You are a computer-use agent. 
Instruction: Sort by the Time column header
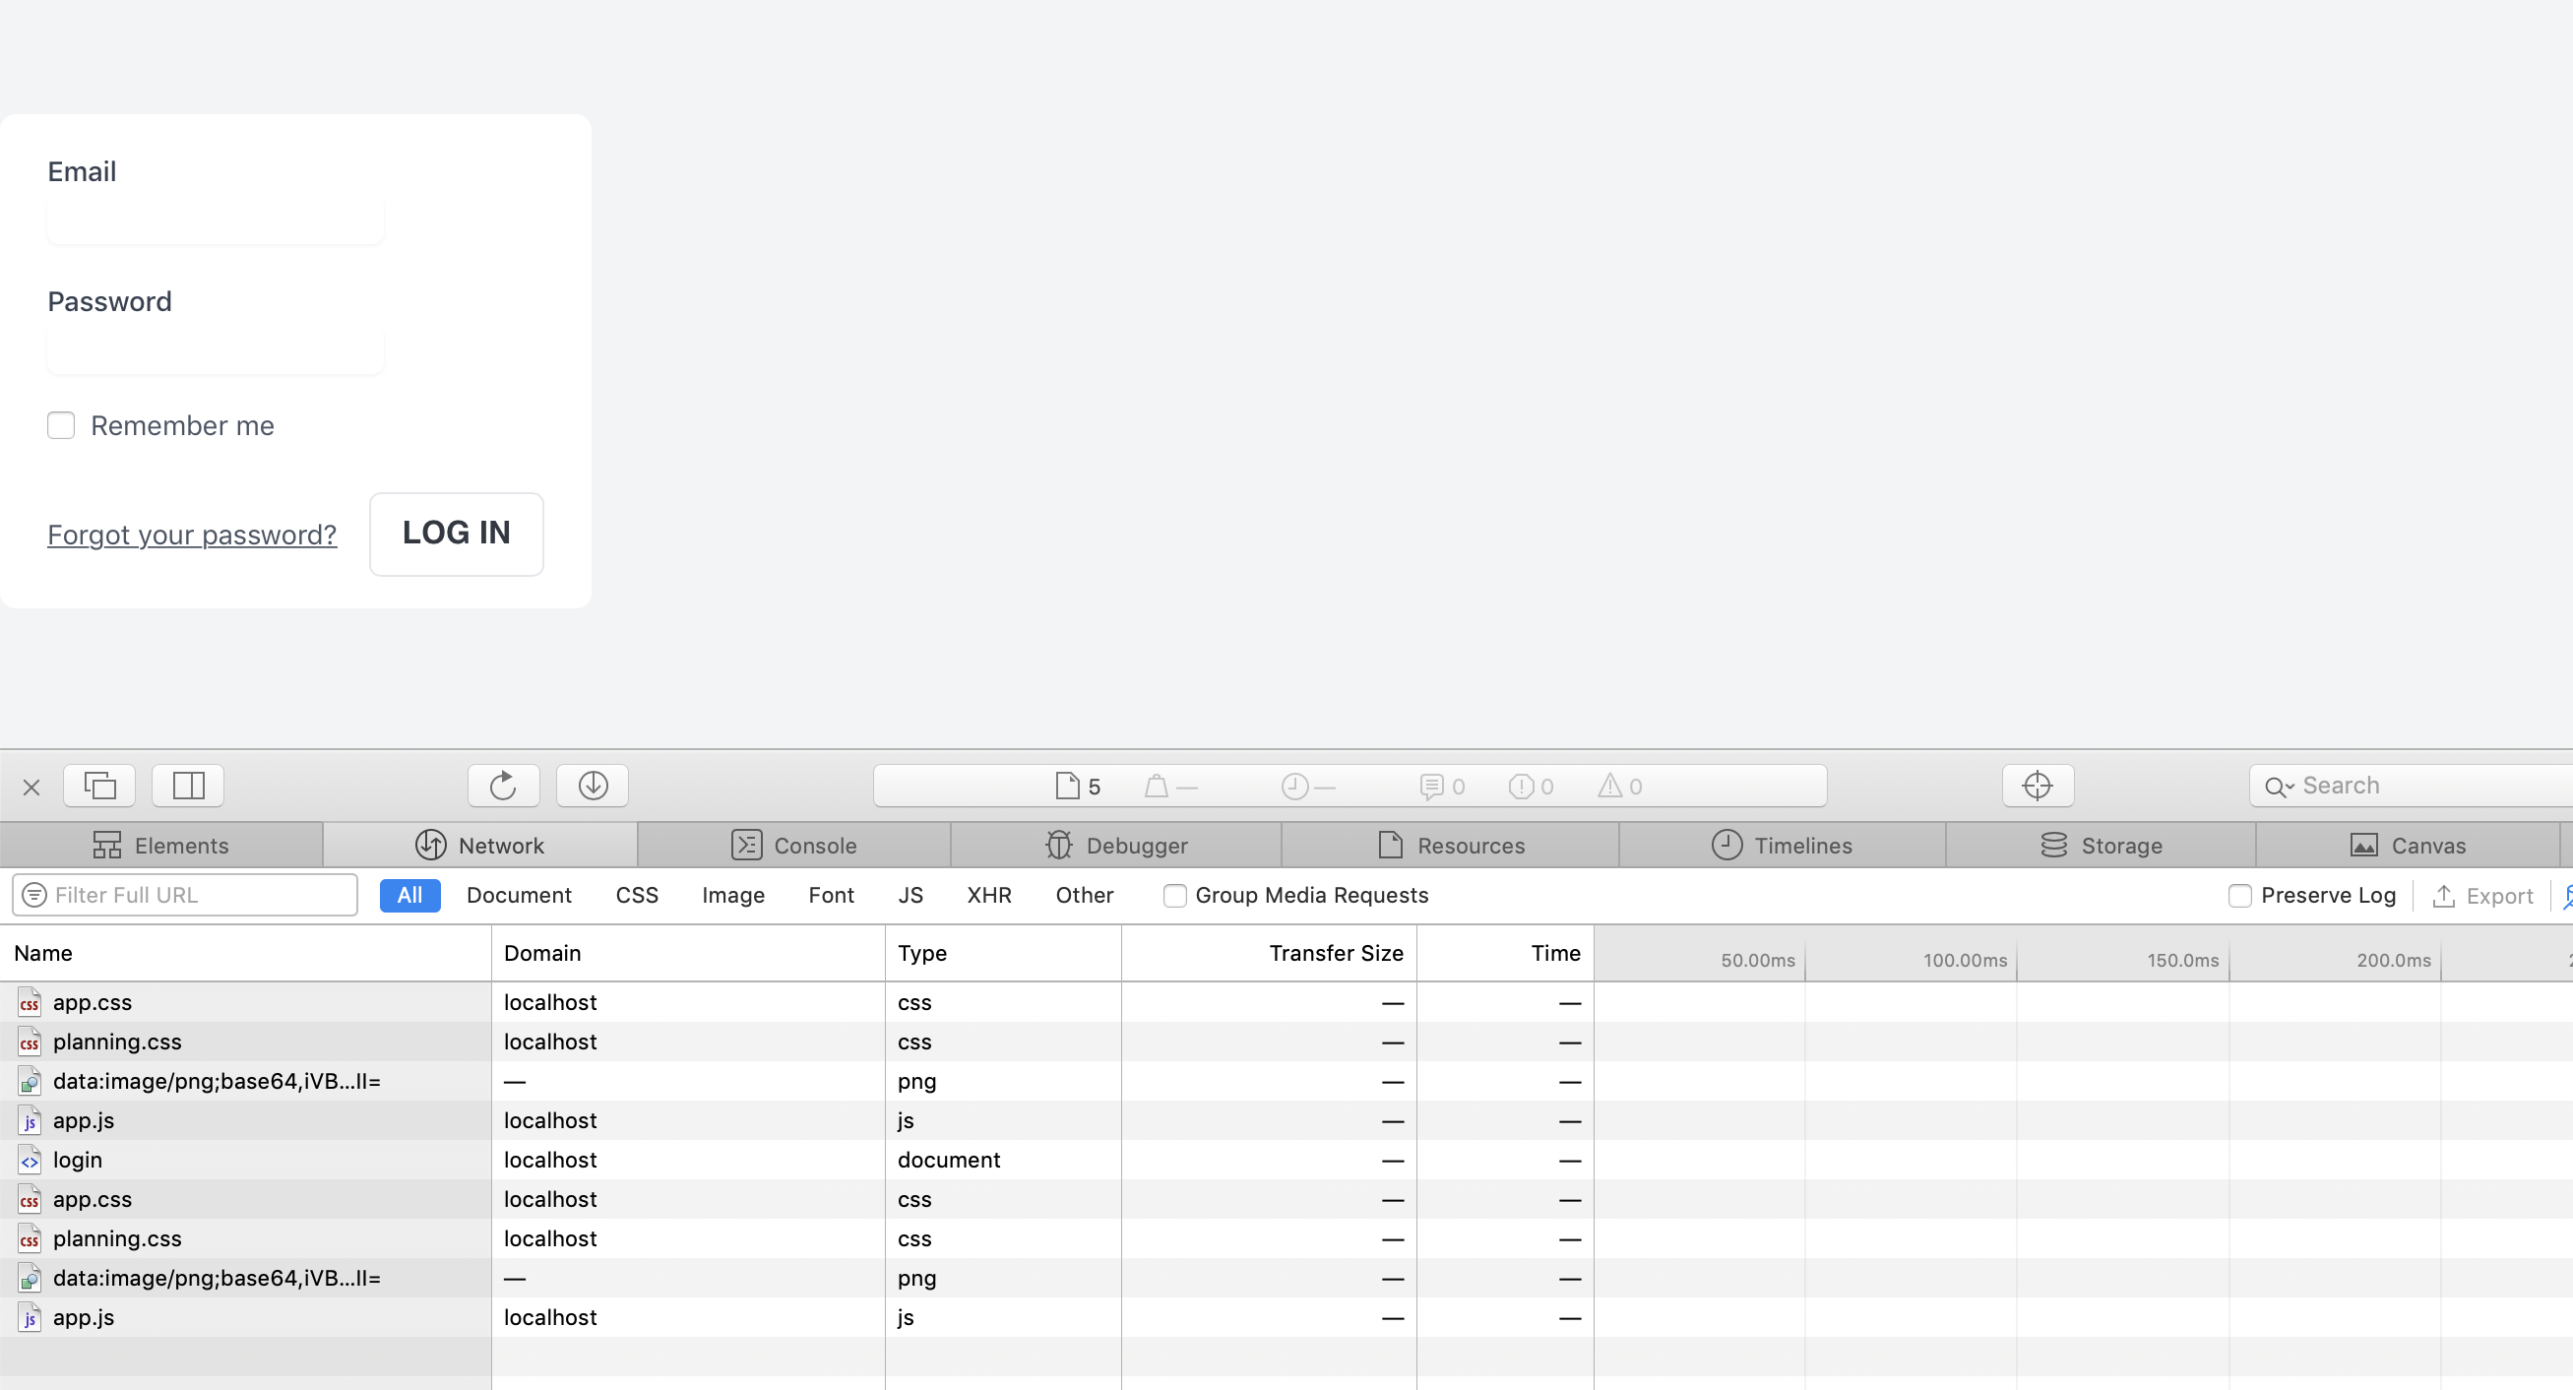click(x=1505, y=953)
